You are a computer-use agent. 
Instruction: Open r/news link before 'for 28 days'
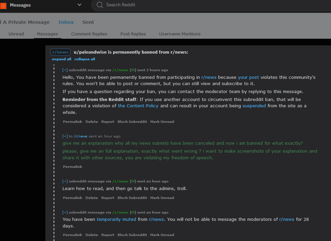pyautogui.click(x=287, y=219)
